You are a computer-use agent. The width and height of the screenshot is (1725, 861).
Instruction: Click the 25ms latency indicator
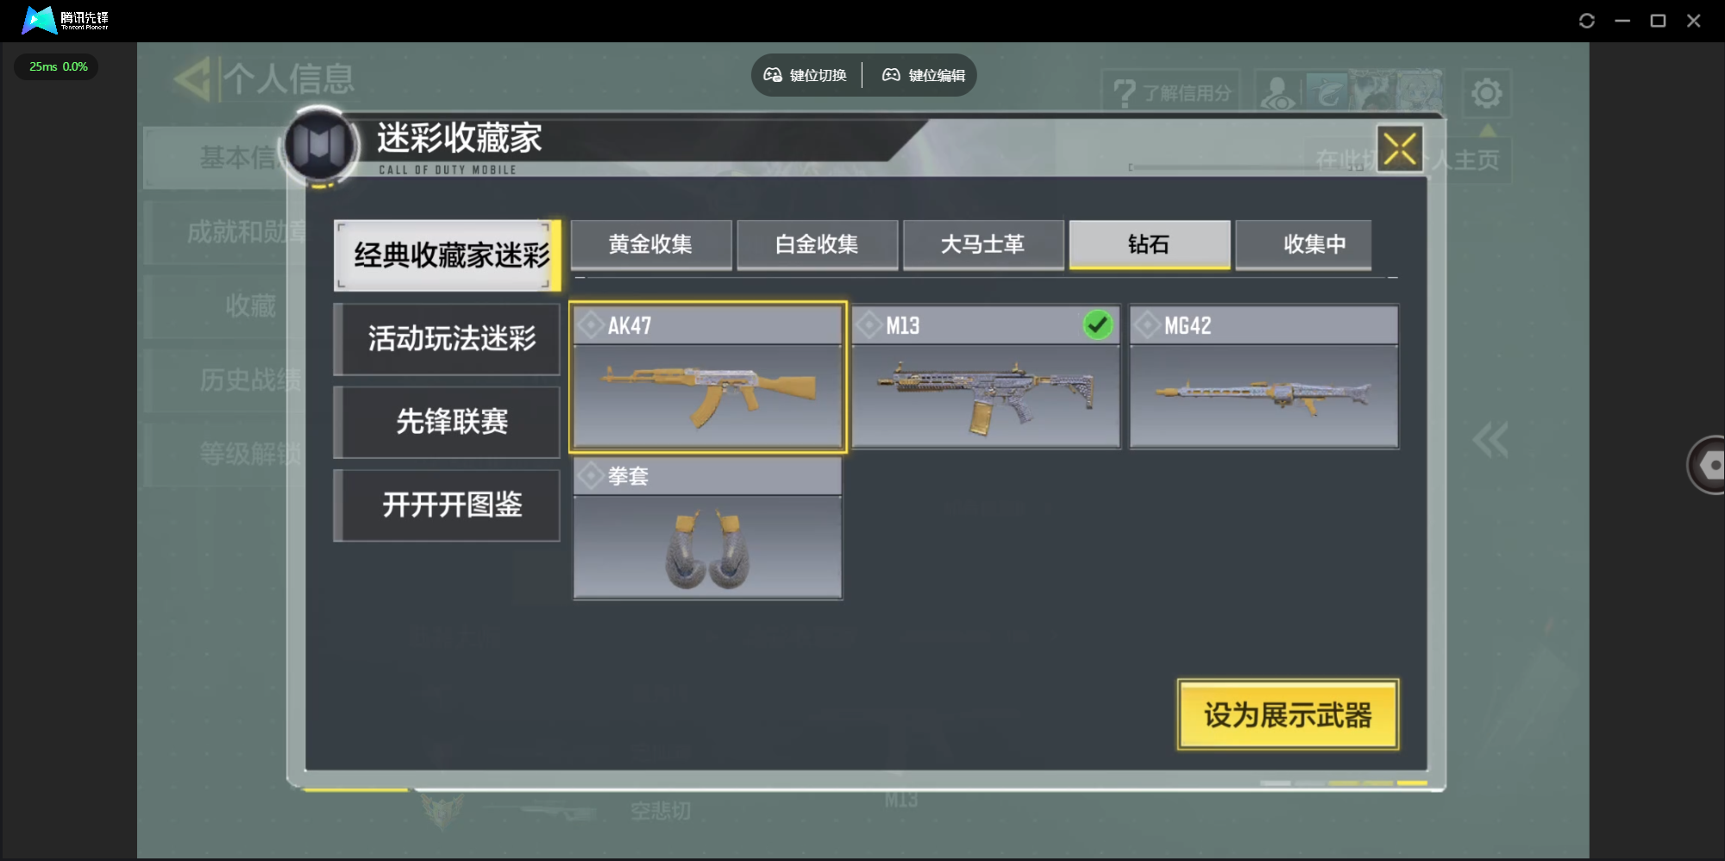[x=56, y=66]
